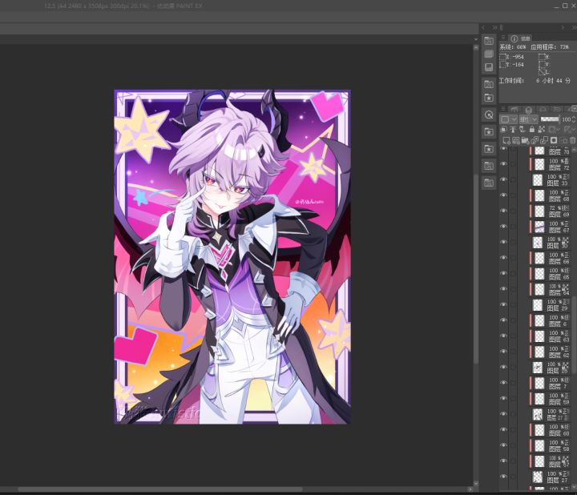Viewport: 577px width, 495px height.
Task: Click the layer 67 thumbnail
Action: 539,227
